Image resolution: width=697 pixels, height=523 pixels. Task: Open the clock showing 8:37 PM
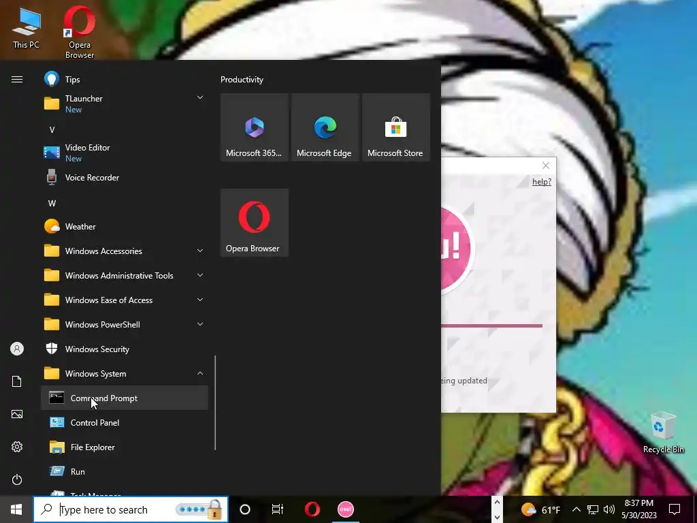pyautogui.click(x=638, y=509)
